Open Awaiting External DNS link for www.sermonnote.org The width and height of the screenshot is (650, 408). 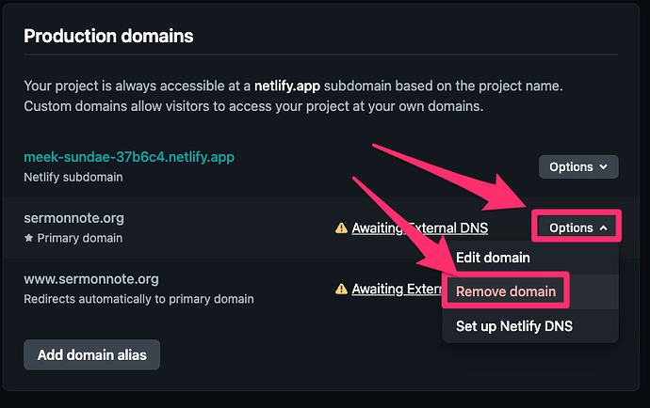point(397,289)
